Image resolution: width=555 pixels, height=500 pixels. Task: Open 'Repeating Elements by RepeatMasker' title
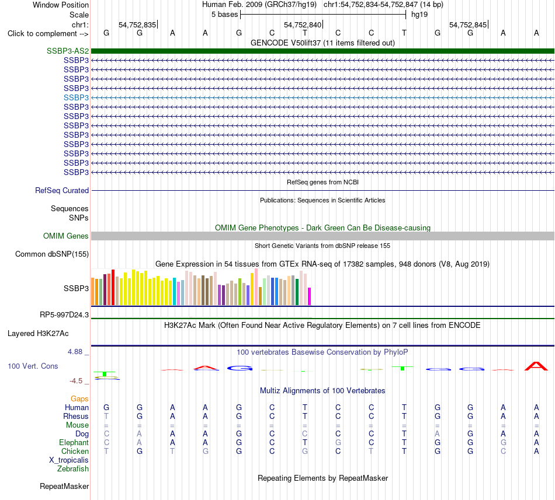pos(322,478)
